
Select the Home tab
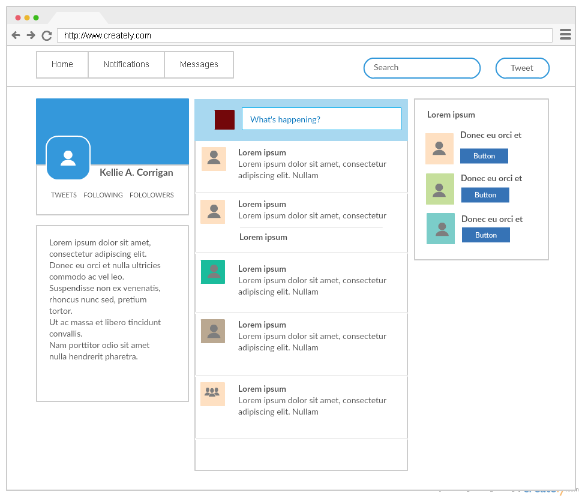click(x=62, y=64)
